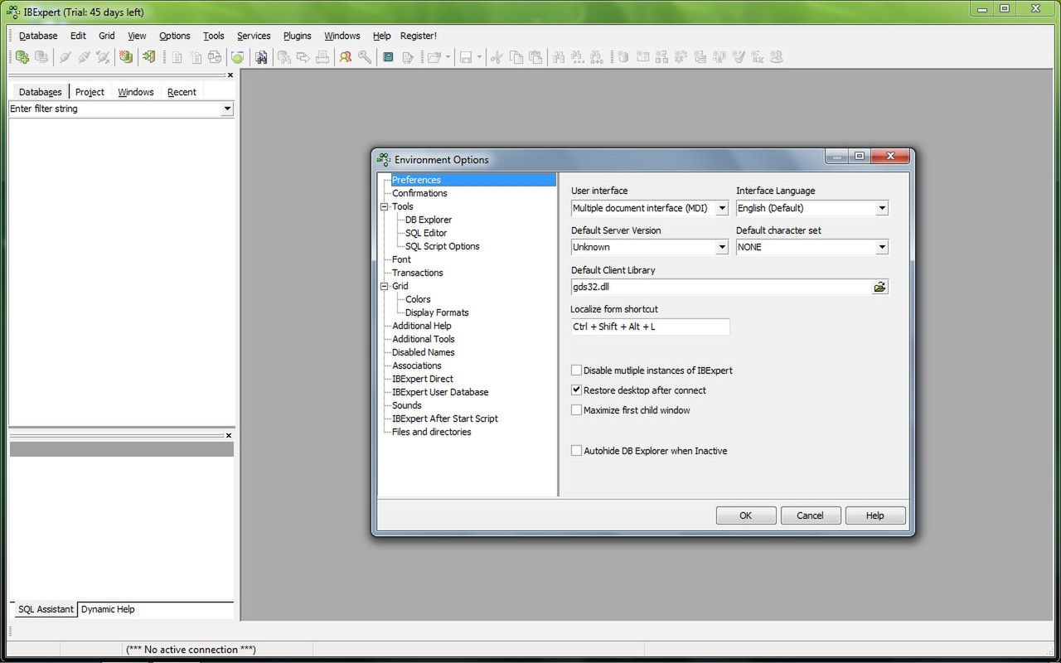This screenshot has width=1061, height=663.
Task: Click the Disconnect from Database plug icon
Action: tap(84, 57)
